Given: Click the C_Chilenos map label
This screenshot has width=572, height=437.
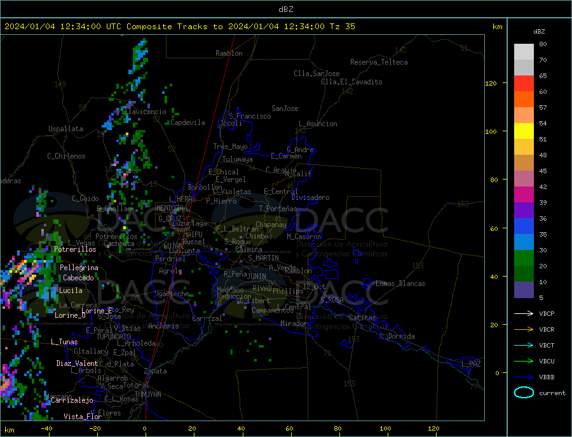Looking at the screenshot, I should pos(66,156).
